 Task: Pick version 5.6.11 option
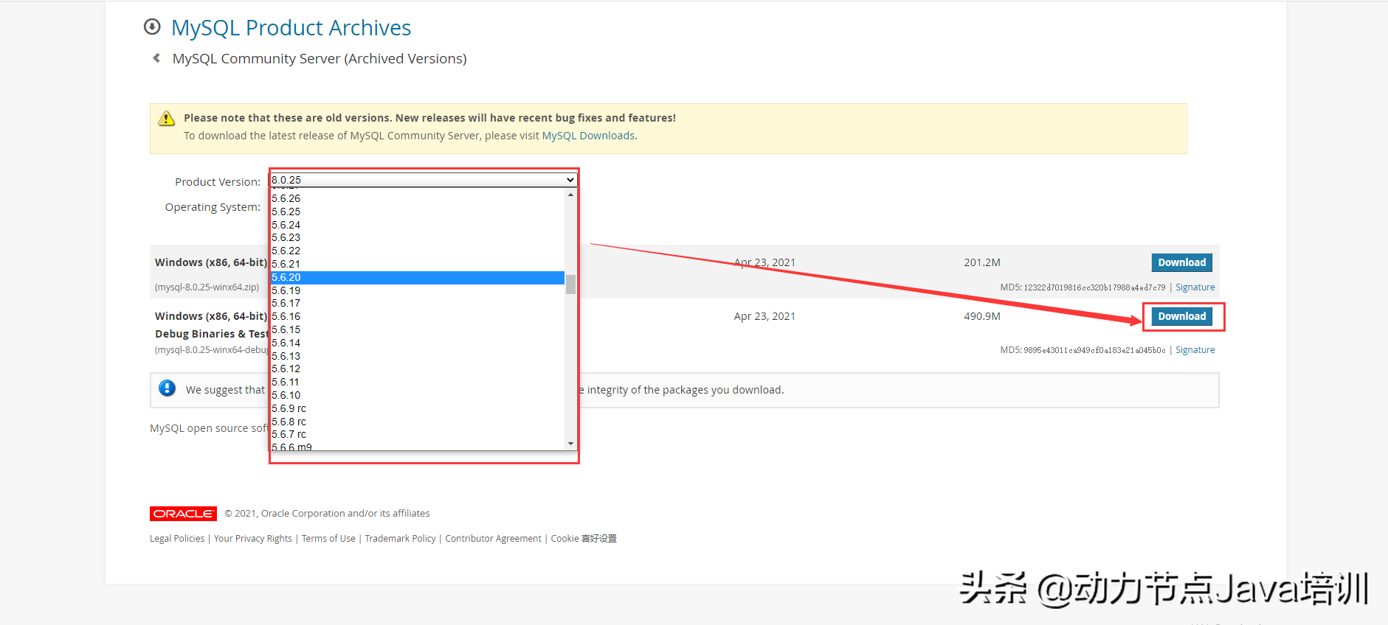point(417,382)
